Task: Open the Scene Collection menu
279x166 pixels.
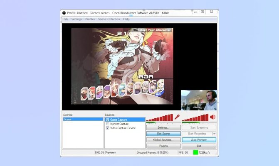Action: click(x=109, y=19)
